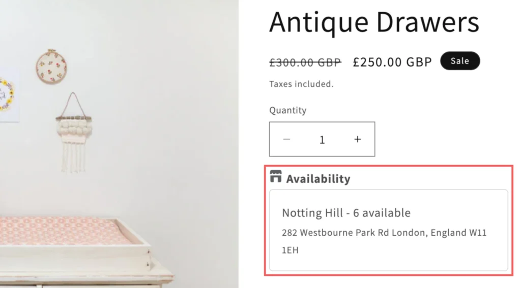Click the floral wreath print in photo
521x288 pixels.
pos(7,95)
